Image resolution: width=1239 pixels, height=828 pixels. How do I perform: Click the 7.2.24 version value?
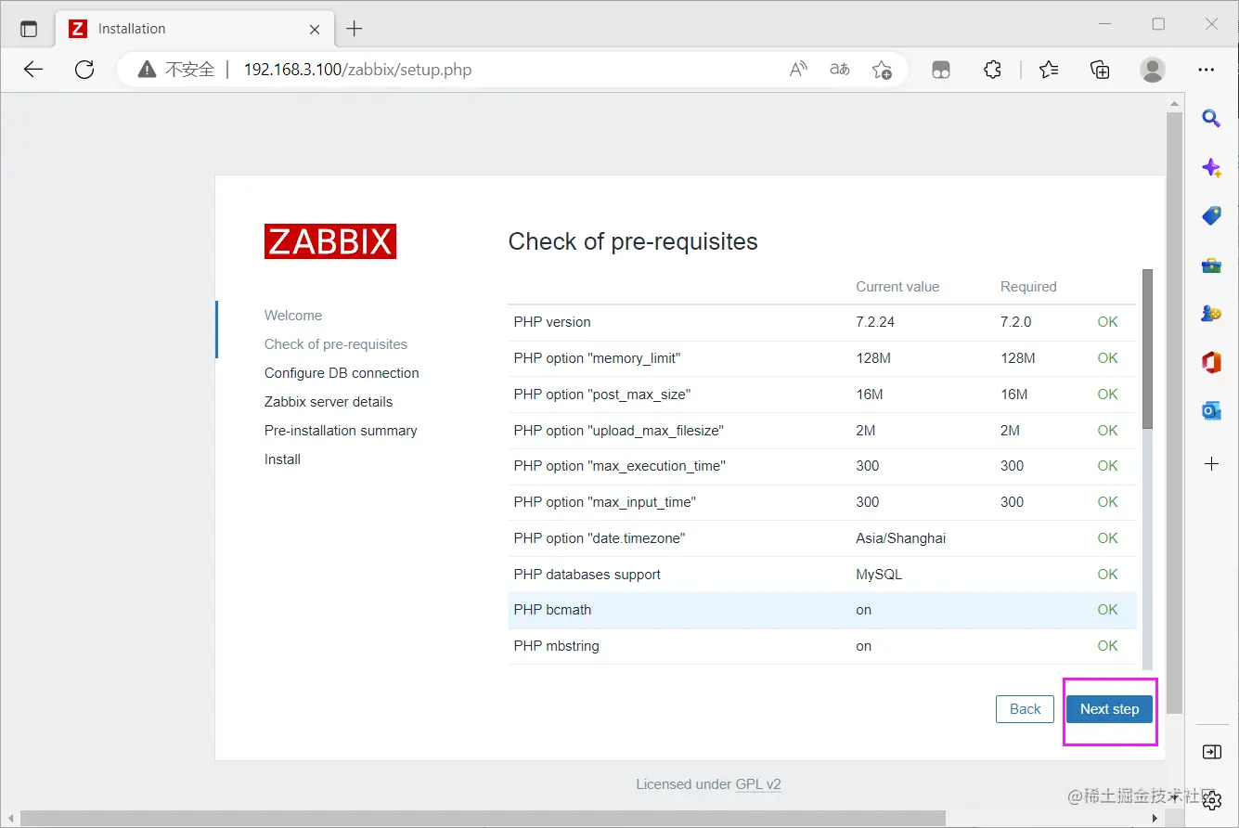tap(875, 322)
